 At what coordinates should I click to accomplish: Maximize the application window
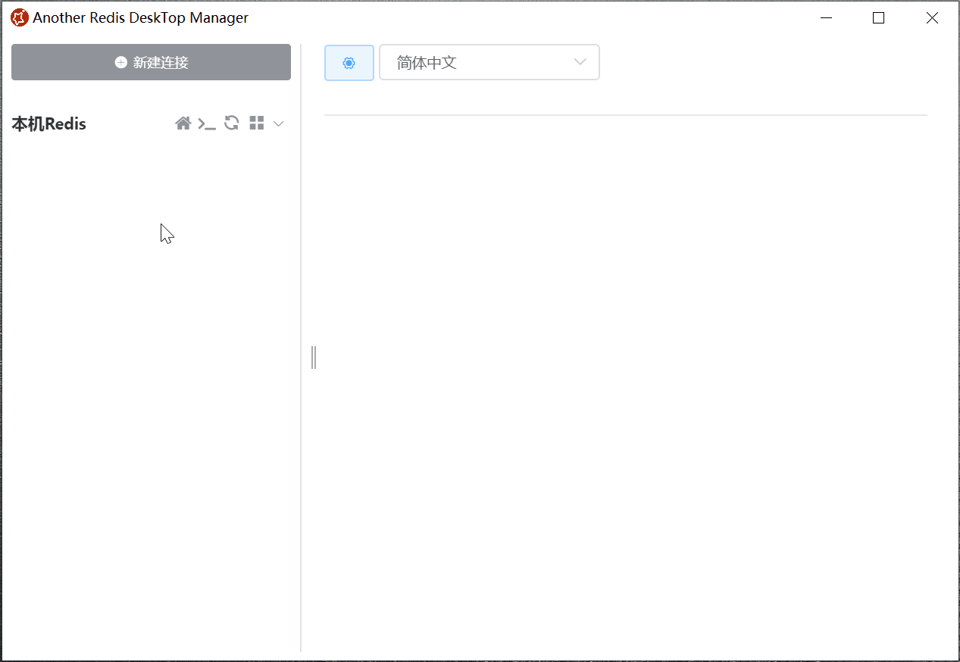(x=879, y=18)
